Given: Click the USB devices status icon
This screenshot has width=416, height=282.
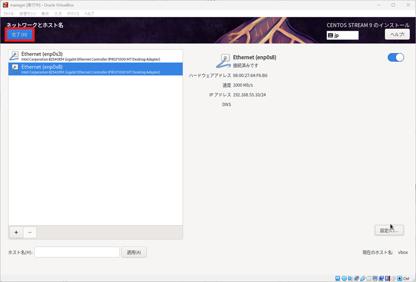Looking at the screenshot, I should (x=363, y=278).
